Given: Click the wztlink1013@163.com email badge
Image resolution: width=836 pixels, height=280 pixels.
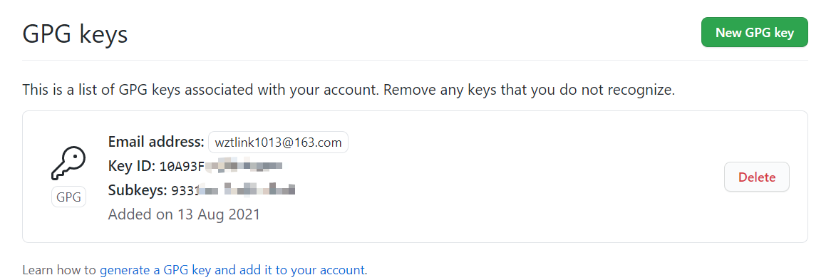Looking at the screenshot, I should [278, 142].
